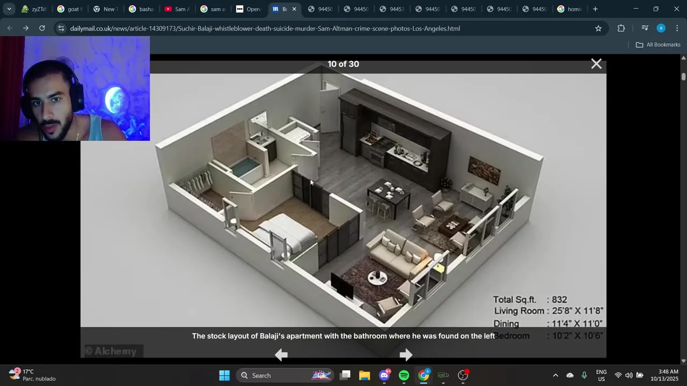Screen dimensions: 687x386
Task: Open the Chrome profile avatar
Action: click(661, 28)
